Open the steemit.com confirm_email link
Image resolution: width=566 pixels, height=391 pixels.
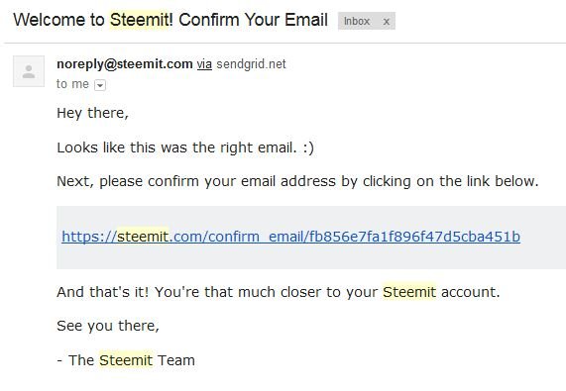pos(290,237)
